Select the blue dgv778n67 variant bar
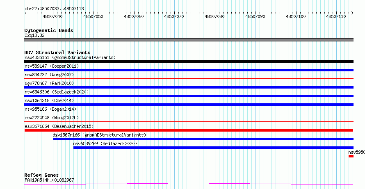 pos(189,87)
